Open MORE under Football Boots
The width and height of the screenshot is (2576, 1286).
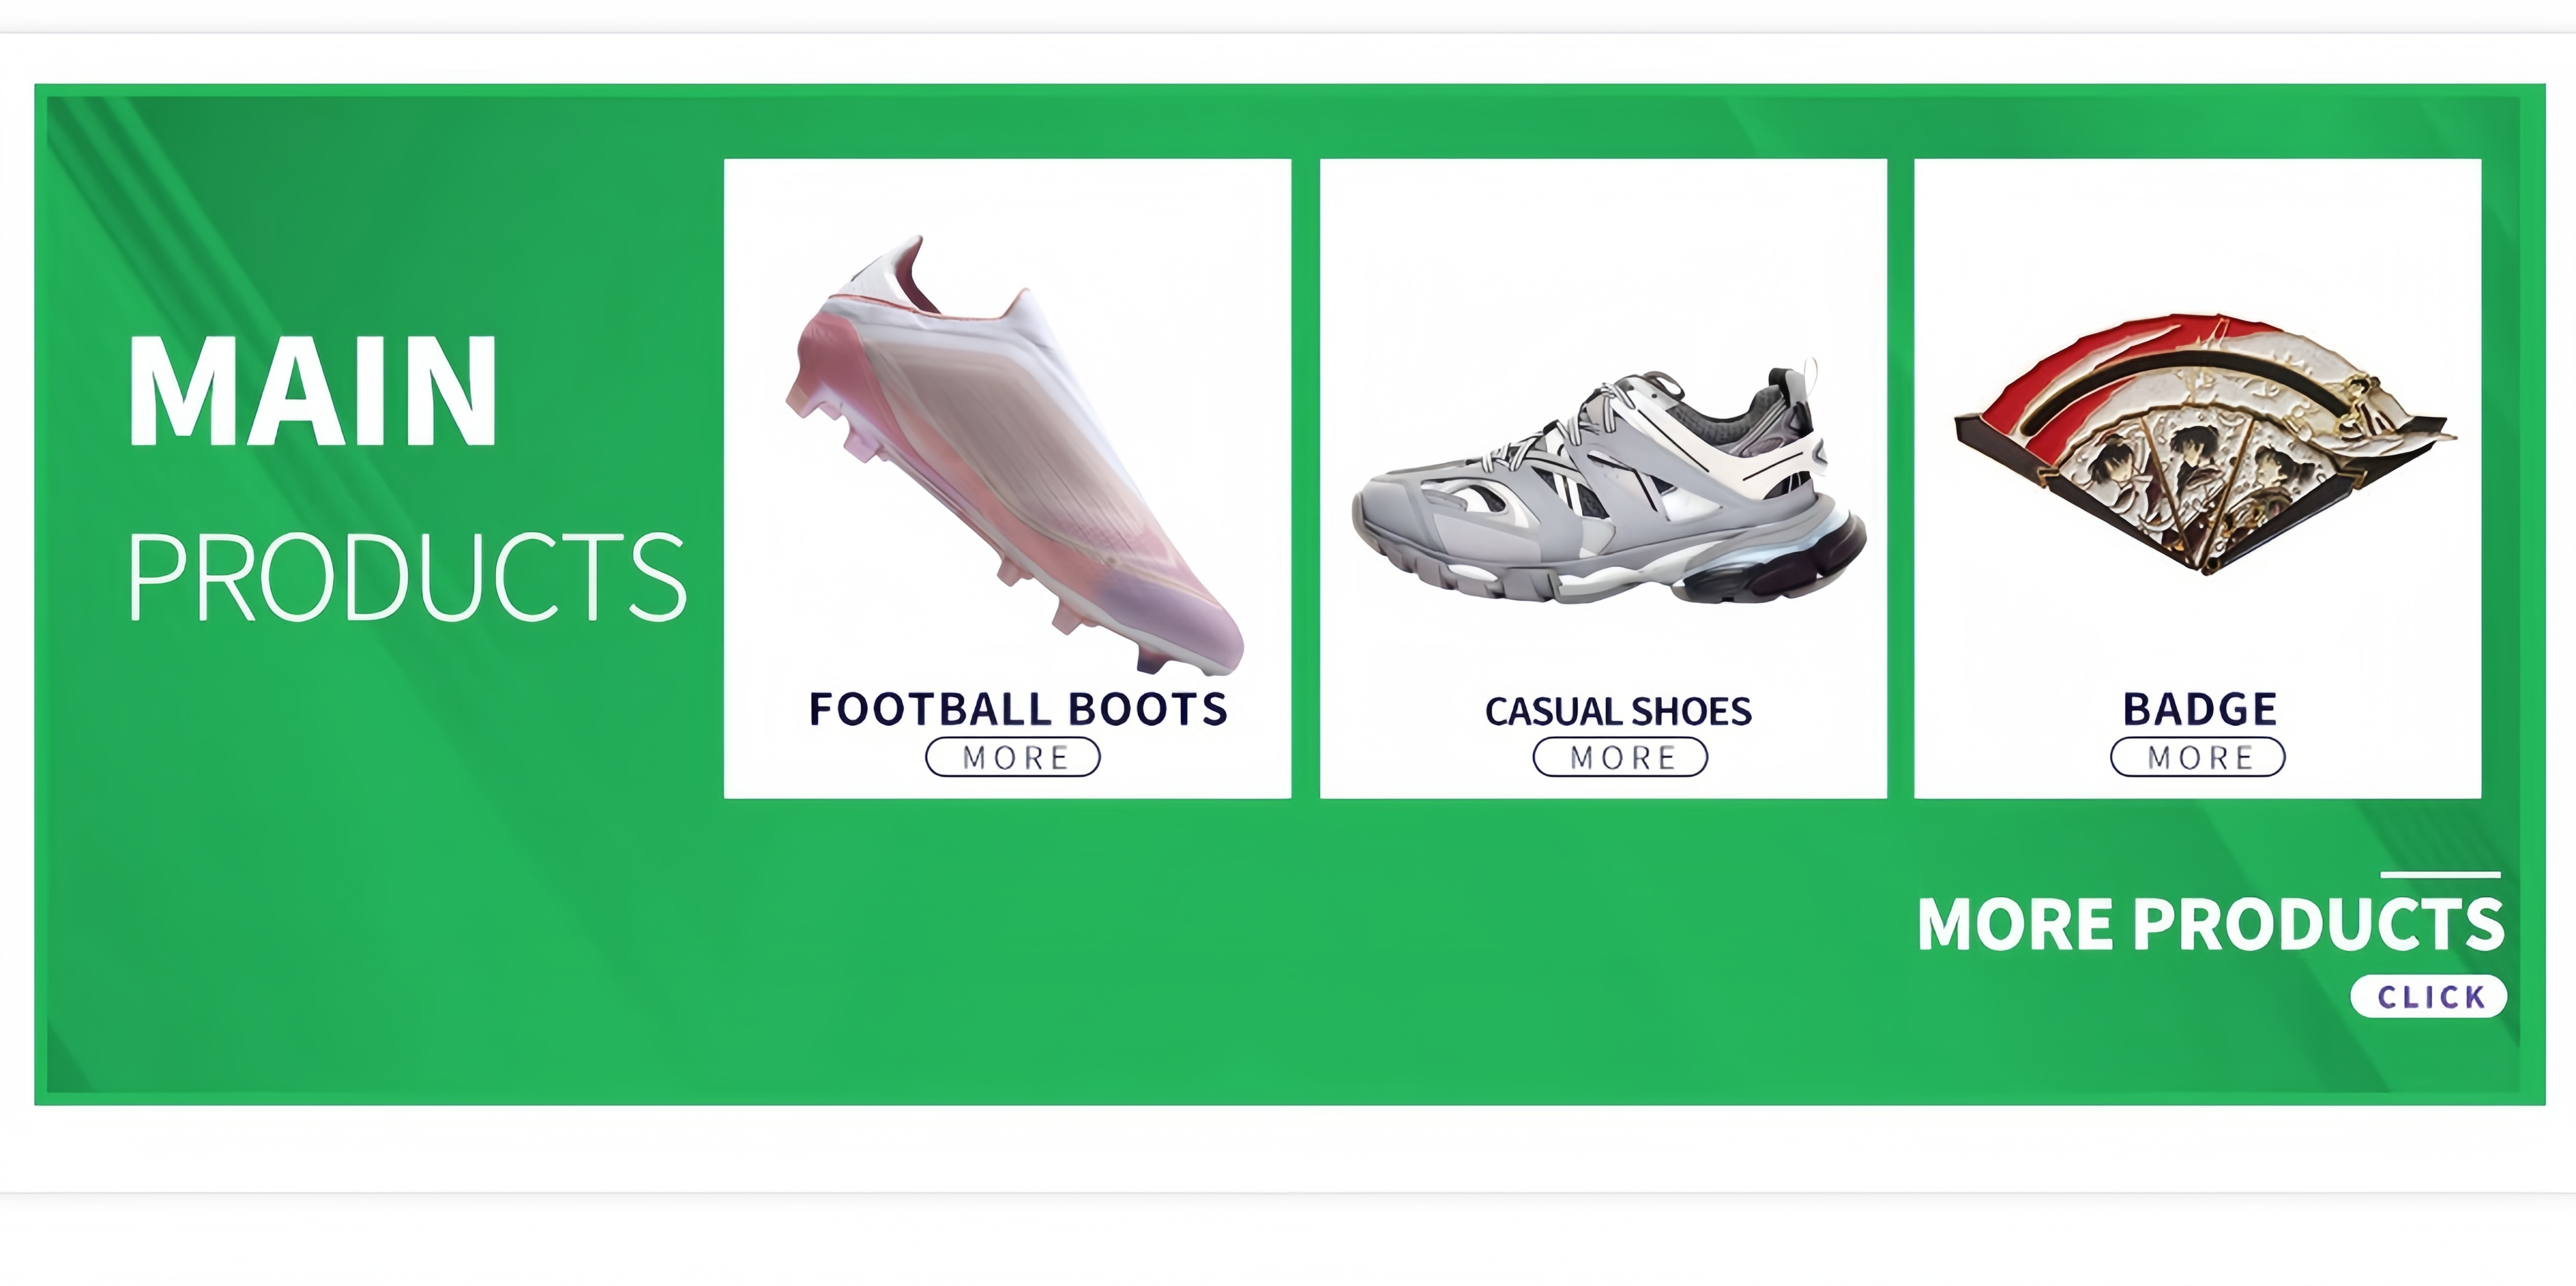click(x=1013, y=757)
